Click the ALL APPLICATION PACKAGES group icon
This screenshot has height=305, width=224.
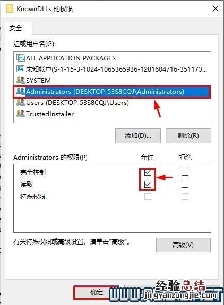[x=21, y=58]
